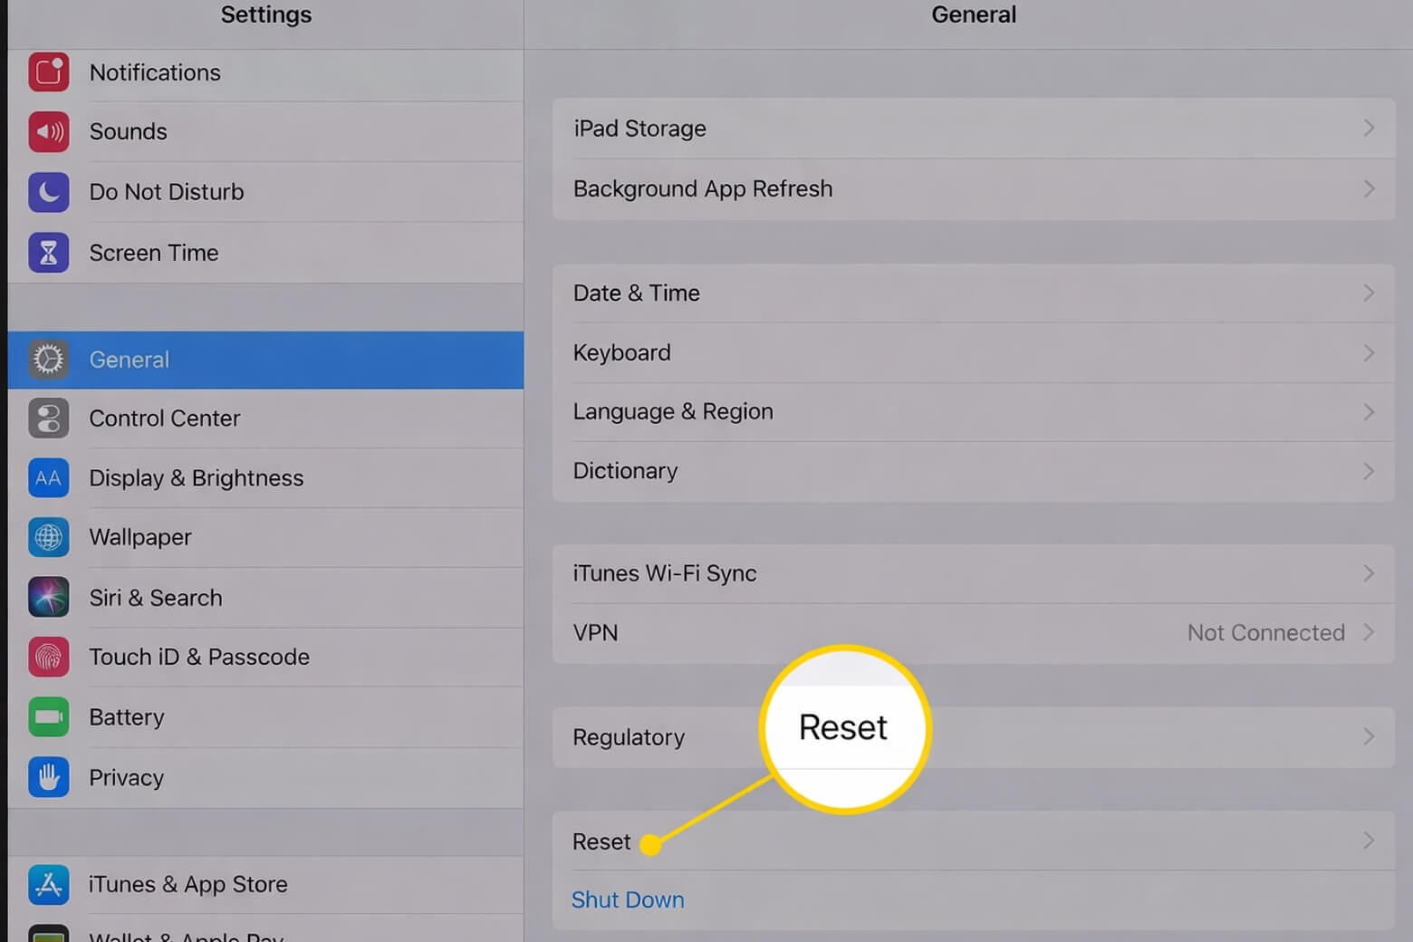The width and height of the screenshot is (1413, 942).
Task: Tap the Shut Down link
Action: point(628,899)
